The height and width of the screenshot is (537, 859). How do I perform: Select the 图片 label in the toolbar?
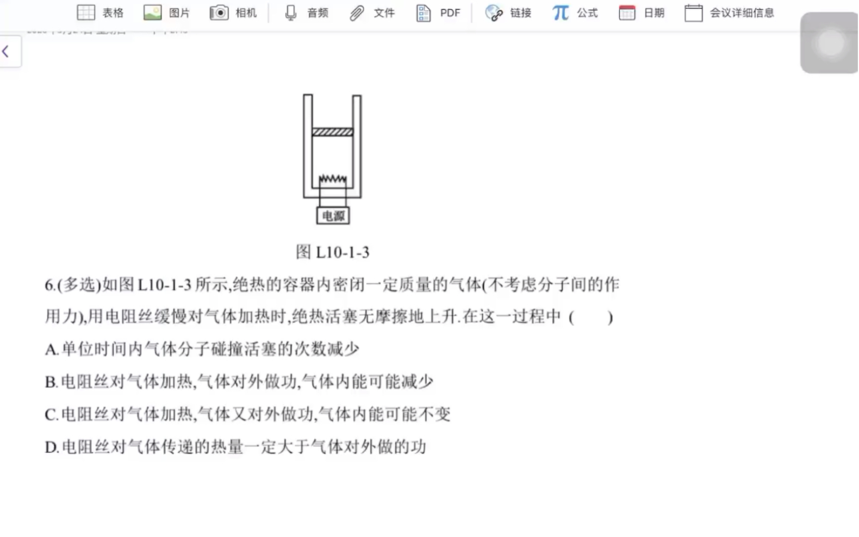179,13
